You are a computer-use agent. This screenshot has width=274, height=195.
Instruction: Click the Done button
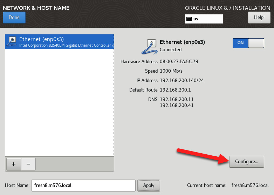pyautogui.click(x=14, y=18)
